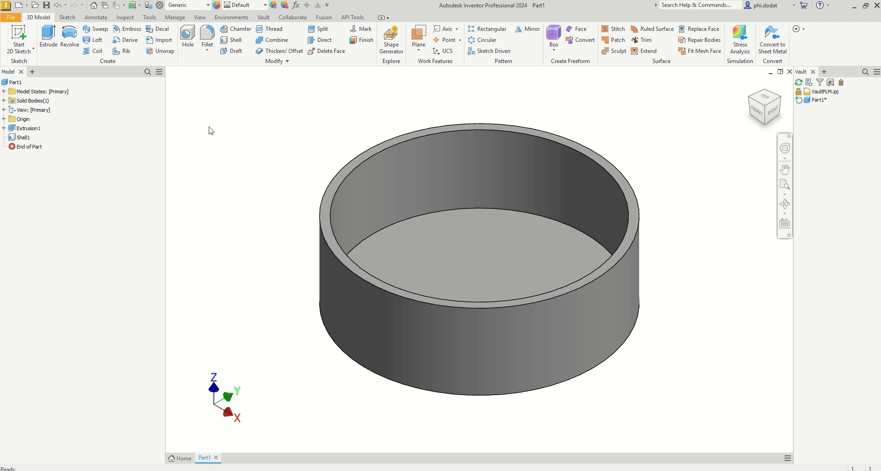Viewport: 881px width, 471px height.
Task: Select Convert to Sheet Metal
Action: (772, 40)
